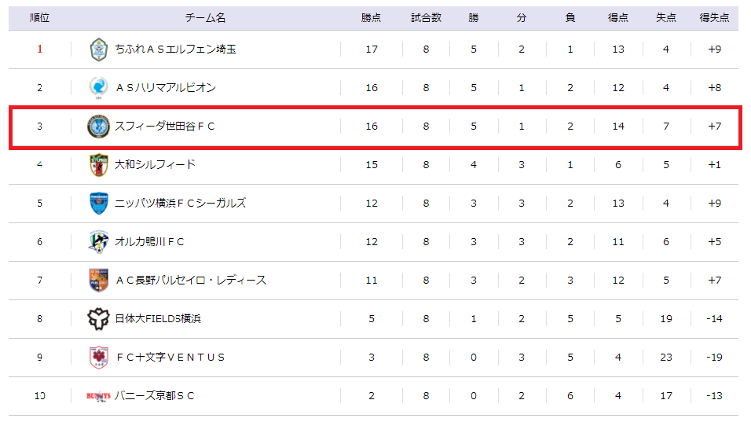Click the 大和シルフィード shield crest
Viewport: 751px width, 422px height.
click(99, 165)
